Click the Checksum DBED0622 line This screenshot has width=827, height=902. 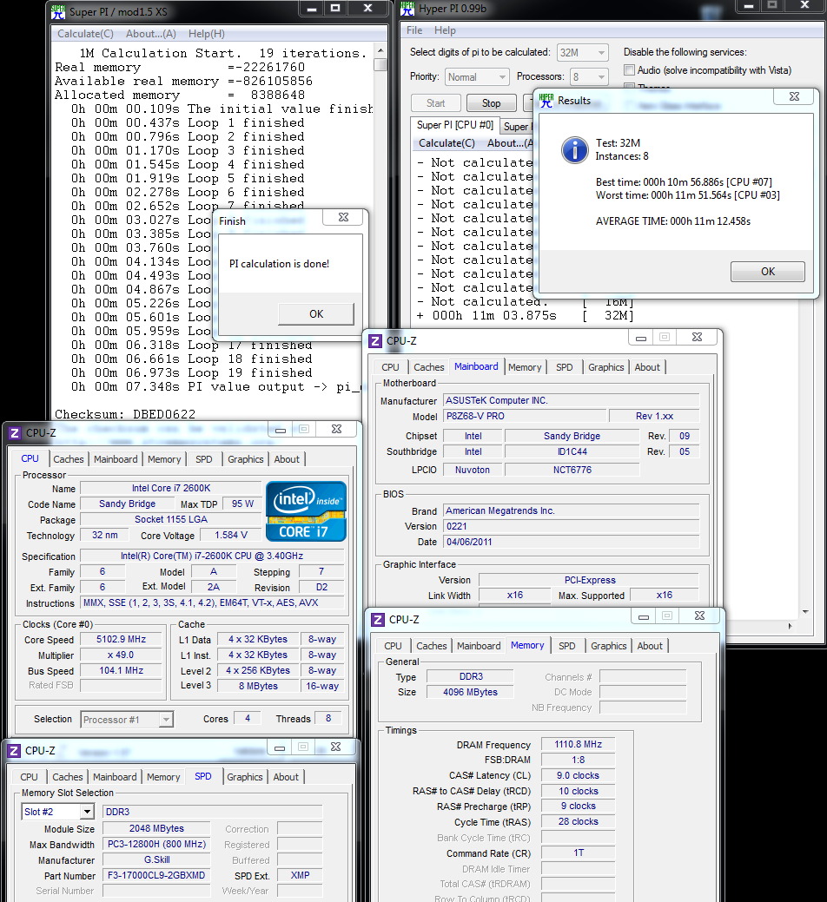[125, 414]
